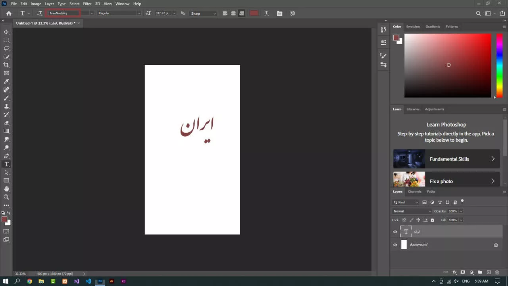Delete the selected layer
508x286 pixels.
497,272
